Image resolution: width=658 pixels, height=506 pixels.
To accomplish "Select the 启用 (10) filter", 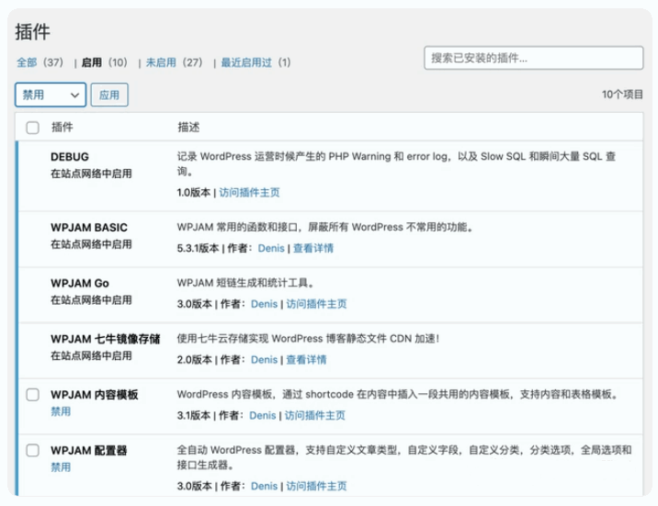I will 104,62.
